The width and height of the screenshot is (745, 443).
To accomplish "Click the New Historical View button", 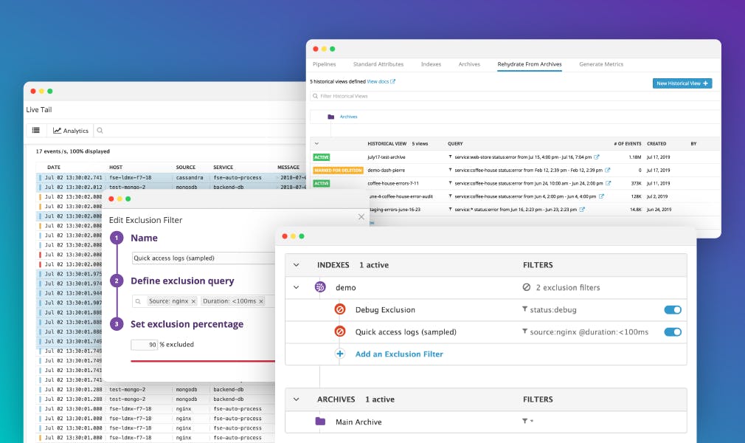I will (x=682, y=83).
